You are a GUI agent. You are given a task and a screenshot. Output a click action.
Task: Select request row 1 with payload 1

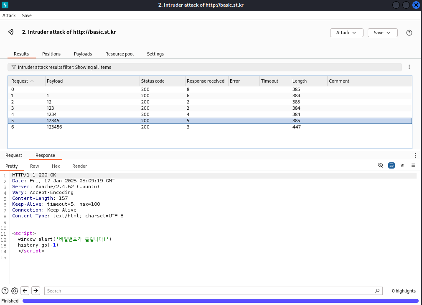(x=210, y=96)
